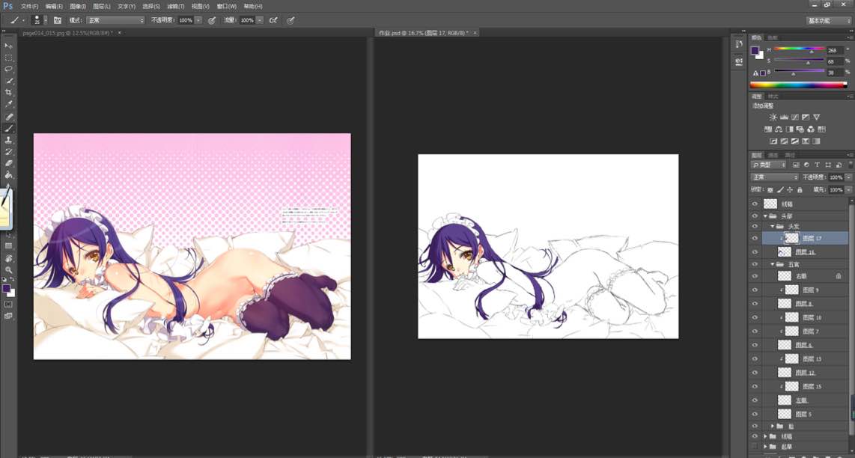This screenshot has width=855, height=458.
Task: Open the 基本功能 workspace dropdown
Action: (828, 20)
